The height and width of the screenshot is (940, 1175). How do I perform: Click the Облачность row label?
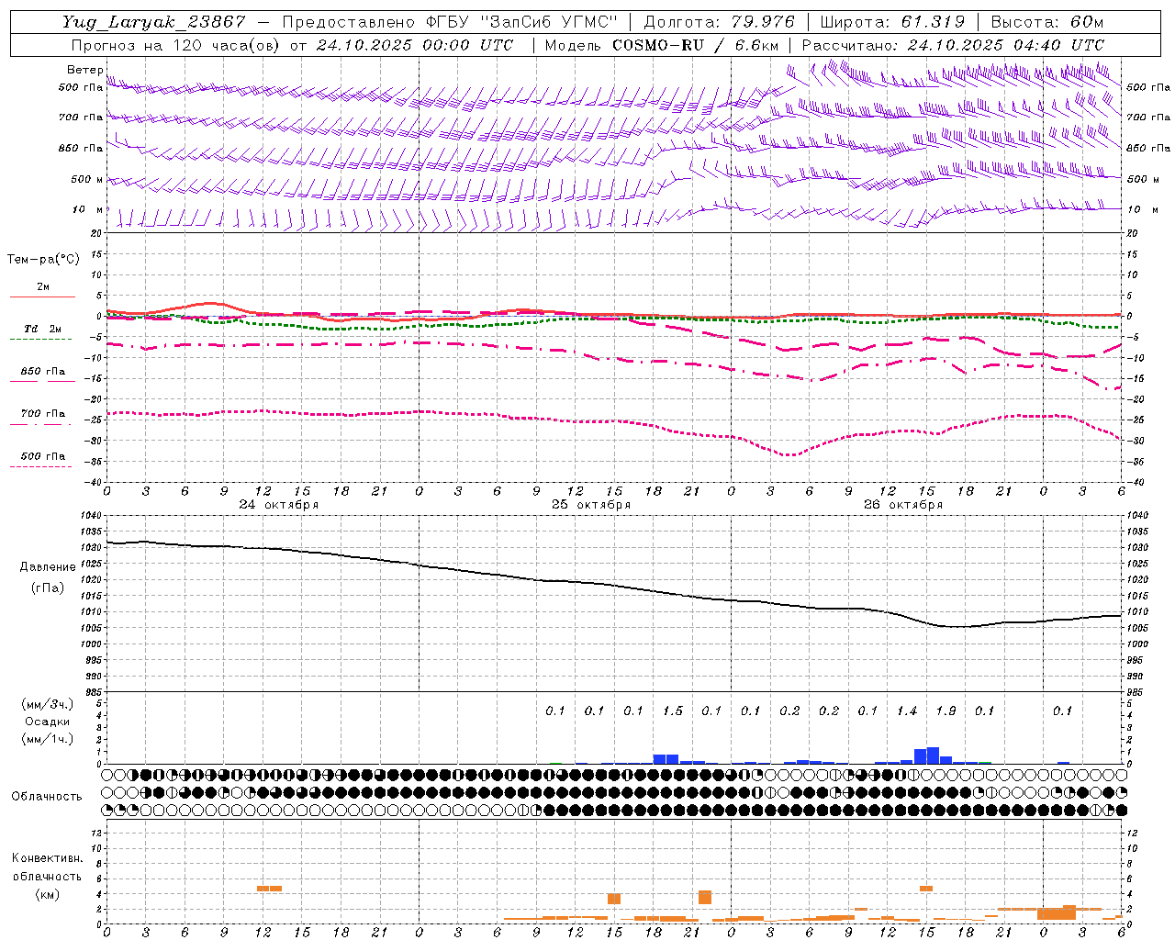click(x=47, y=797)
